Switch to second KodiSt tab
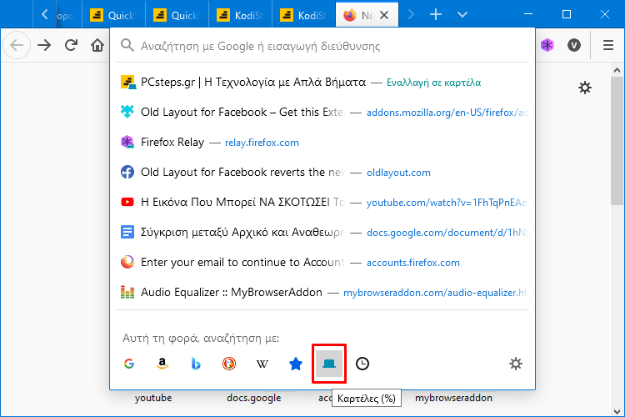This screenshot has height=417, width=625. [x=303, y=15]
